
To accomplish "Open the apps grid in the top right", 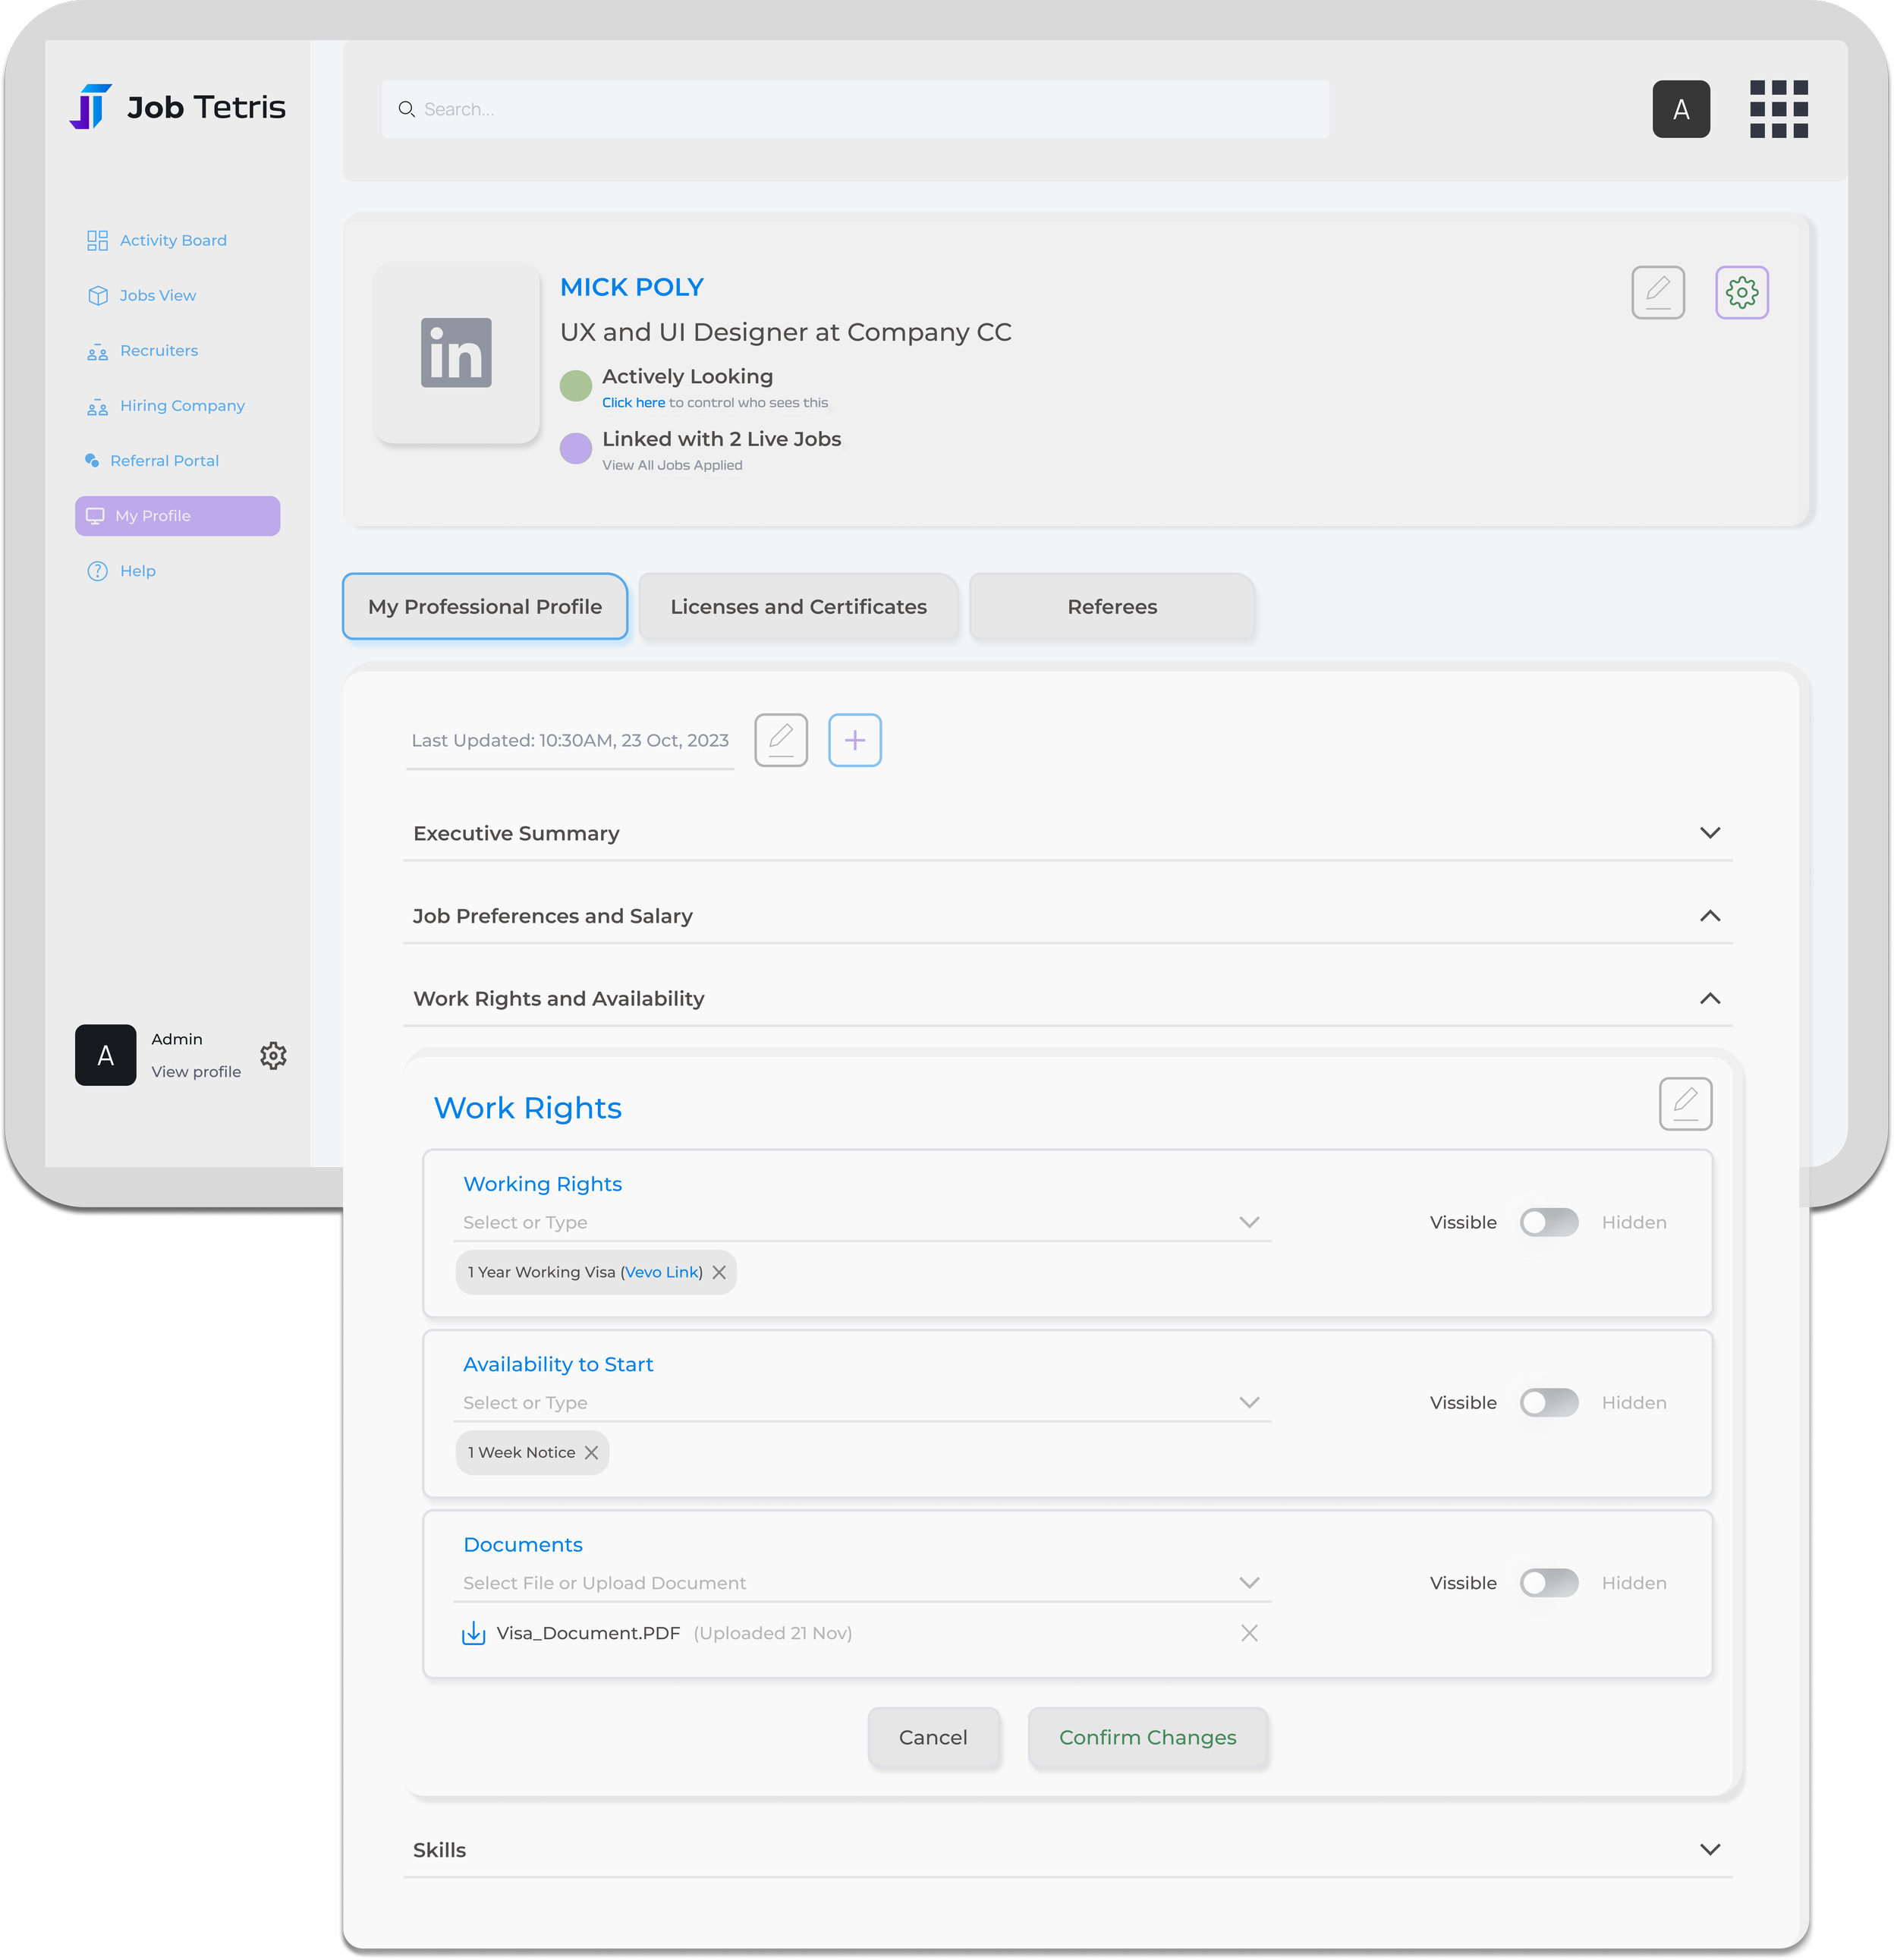I will 1780,109.
